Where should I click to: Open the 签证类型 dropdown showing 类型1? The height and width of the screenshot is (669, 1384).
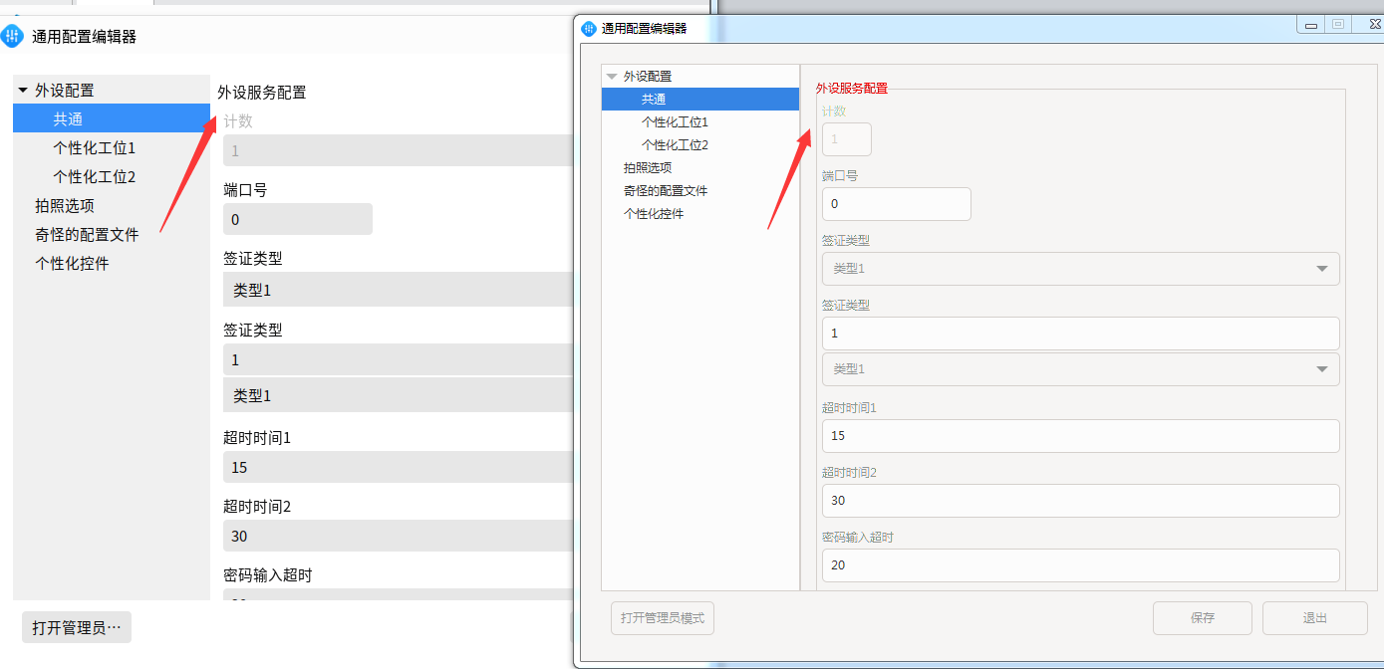click(1080, 269)
